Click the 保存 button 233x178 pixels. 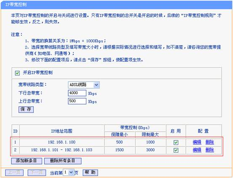26,109
